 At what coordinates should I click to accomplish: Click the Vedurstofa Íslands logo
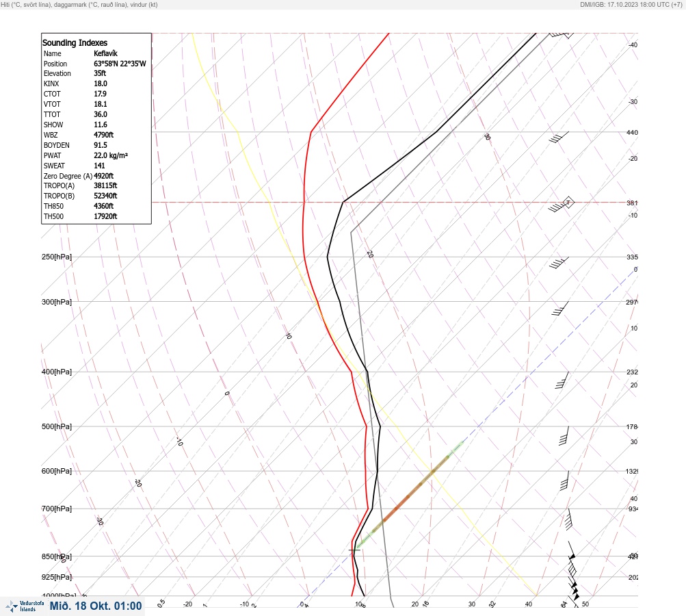tap(25, 606)
